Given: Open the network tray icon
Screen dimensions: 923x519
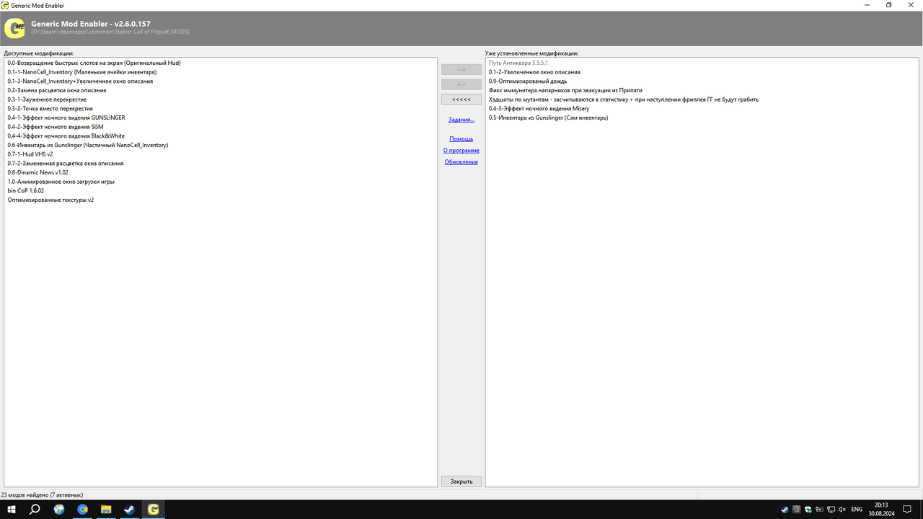Looking at the screenshot, I should 831,509.
